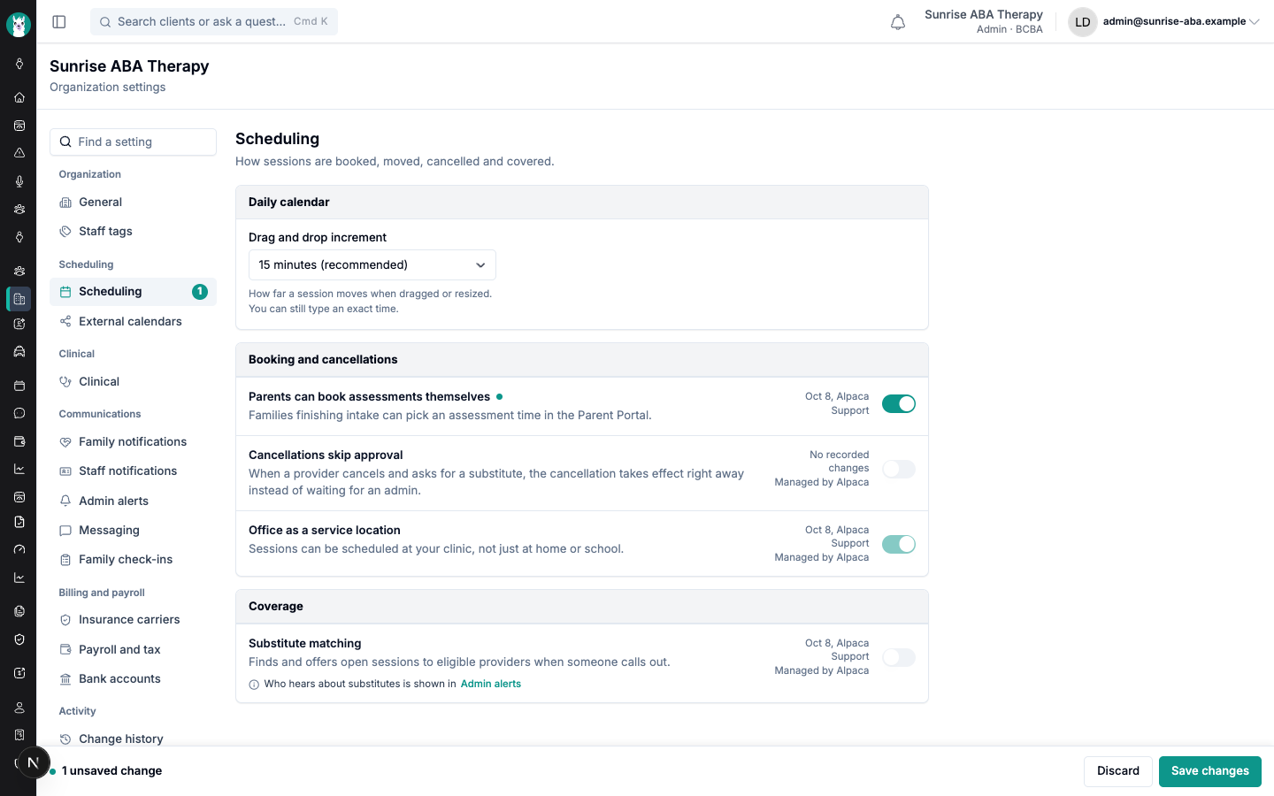1274x796 pixels.
Task: Open the document checkmark icon in the left rail
Action: point(19,522)
